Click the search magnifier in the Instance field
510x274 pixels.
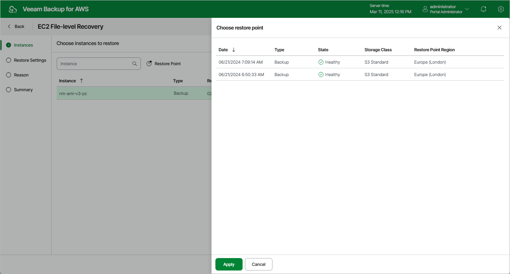135,63
